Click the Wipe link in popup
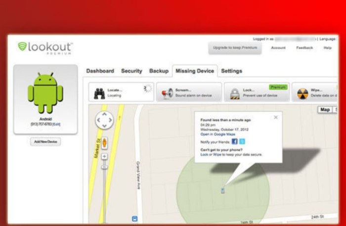 coord(217,154)
